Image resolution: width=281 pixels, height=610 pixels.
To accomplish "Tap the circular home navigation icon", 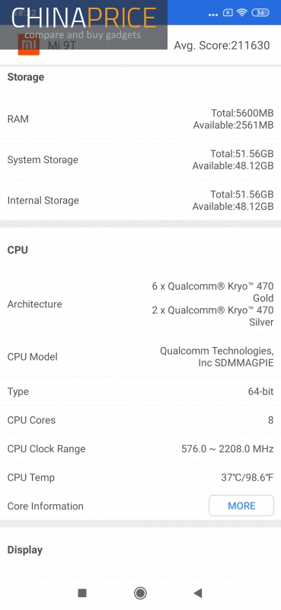I will tap(140, 593).
